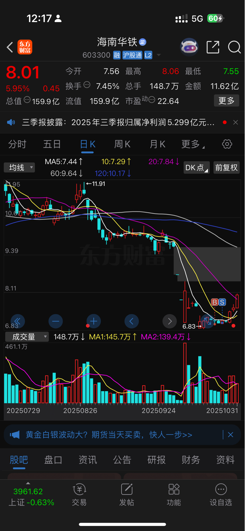Select the 日K chart tab
This screenshot has width=245, height=531.
point(87,144)
